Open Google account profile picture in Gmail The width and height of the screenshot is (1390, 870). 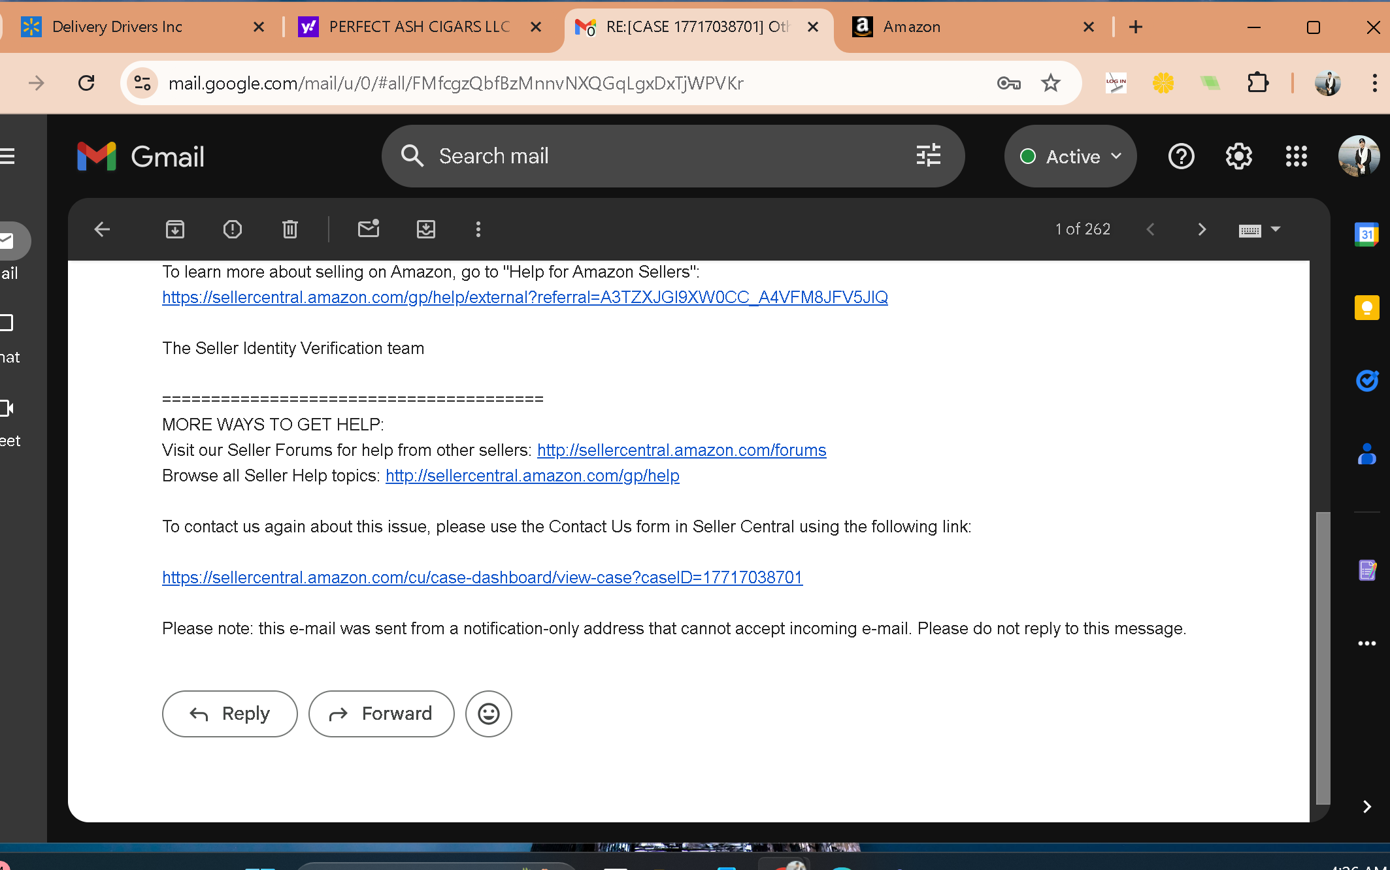[x=1359, y=156]
